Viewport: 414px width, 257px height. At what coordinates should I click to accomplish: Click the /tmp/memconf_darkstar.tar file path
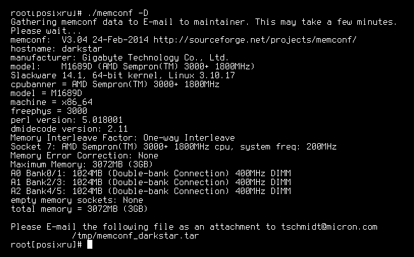(135, 235)
